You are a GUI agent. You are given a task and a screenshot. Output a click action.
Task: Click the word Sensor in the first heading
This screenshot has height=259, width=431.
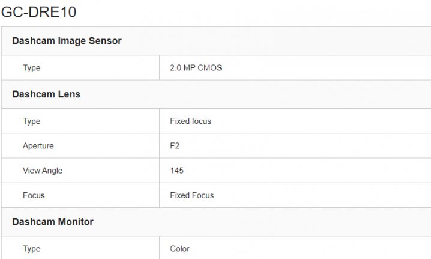click(x=106, y=41)
